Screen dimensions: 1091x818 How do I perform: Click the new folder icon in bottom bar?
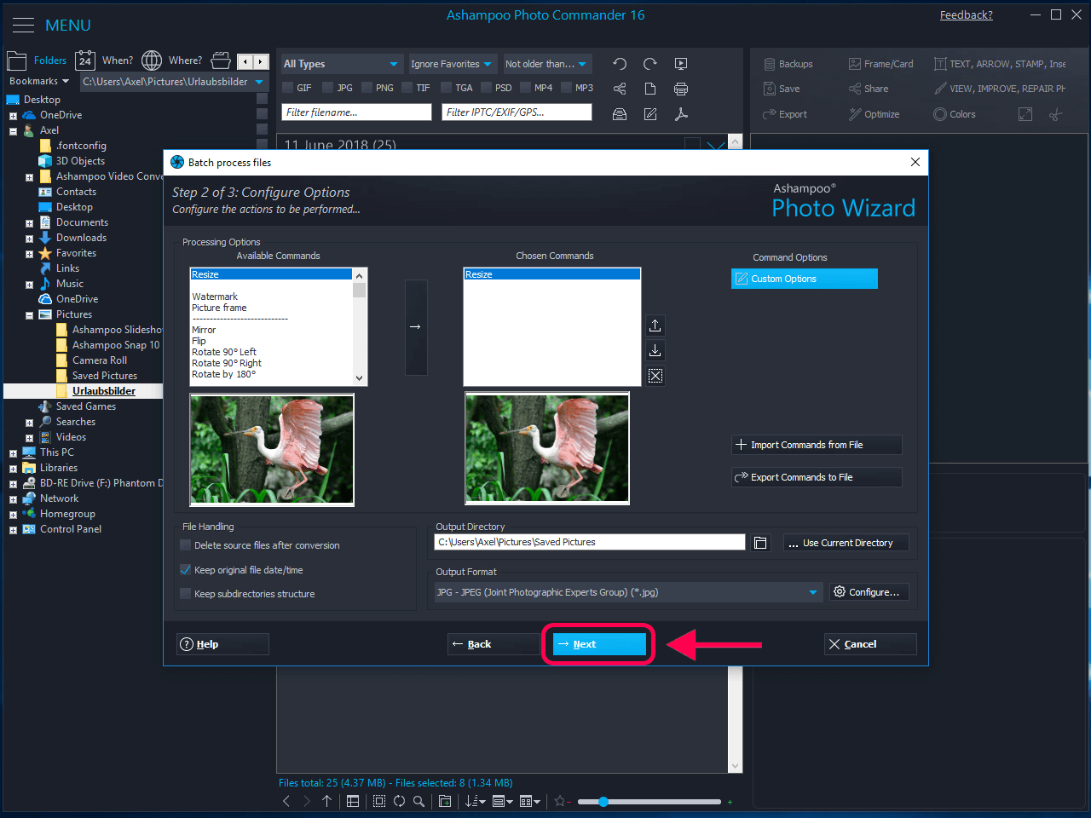445,801
